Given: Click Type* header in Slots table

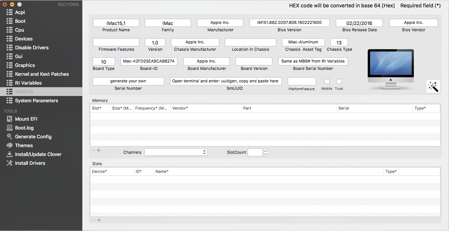Looking at the screenshot, I should pos(412,171).
